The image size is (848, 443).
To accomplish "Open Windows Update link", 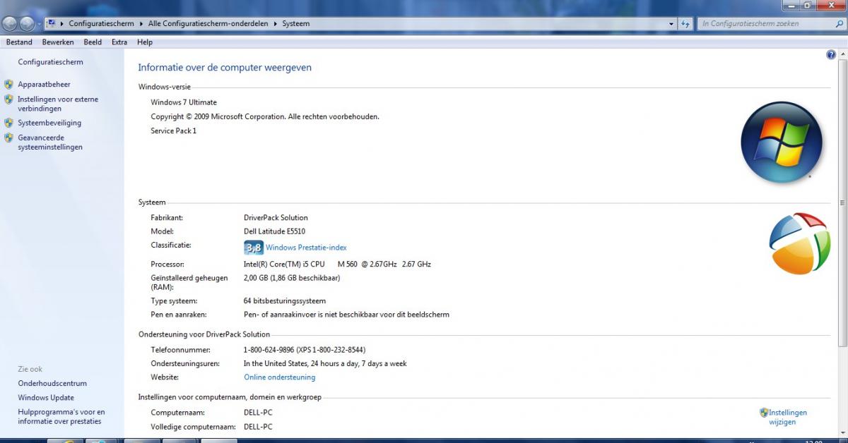I will pos(46,398).
